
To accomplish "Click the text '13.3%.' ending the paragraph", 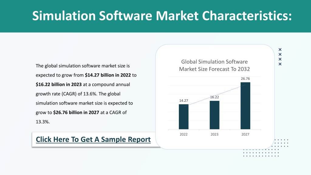I will [x=43, y=122].
